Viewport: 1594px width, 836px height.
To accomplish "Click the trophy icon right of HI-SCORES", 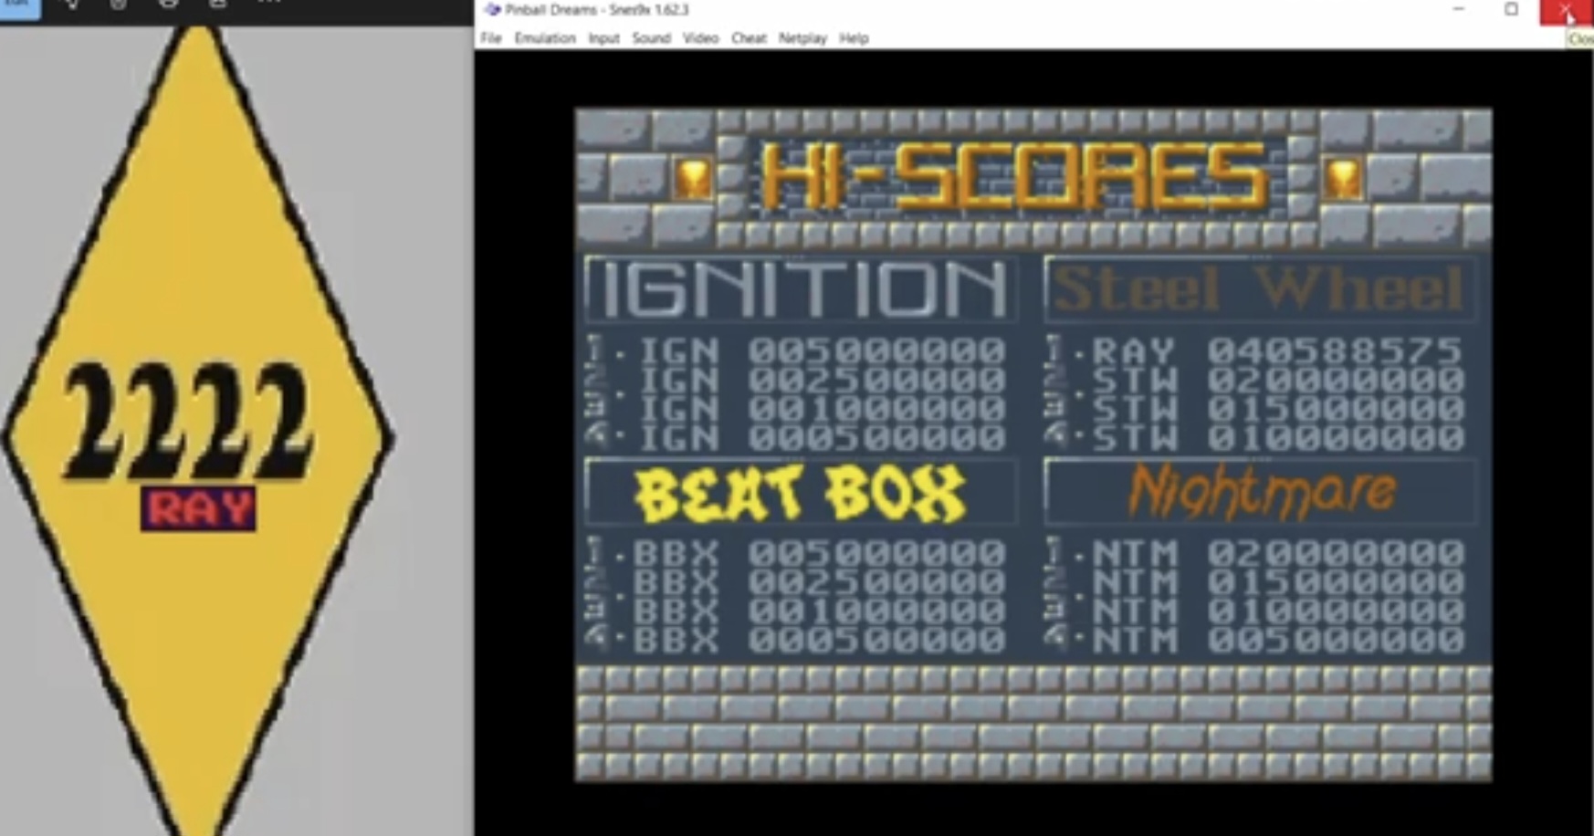I will [1342, 177].
